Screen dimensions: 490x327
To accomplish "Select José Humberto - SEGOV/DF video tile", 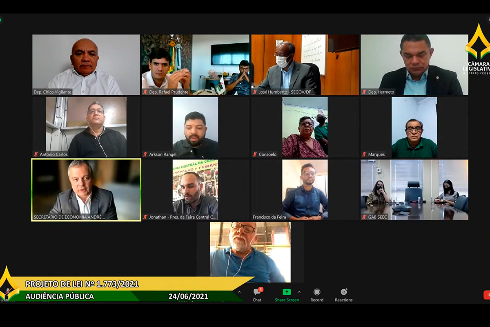I will click(305, 65).
